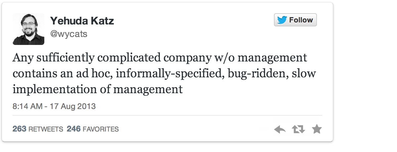Click the word FAVORITES in stats row
Viewport: 397px width, 152px height.
click(101, 129)
